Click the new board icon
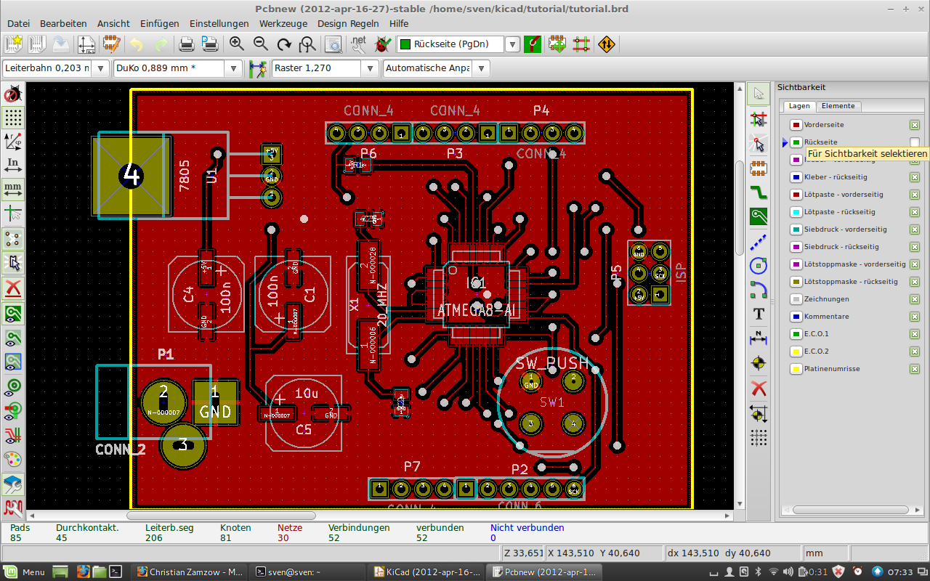The height and width of the screenshot is (581, 930). (14, 44)
